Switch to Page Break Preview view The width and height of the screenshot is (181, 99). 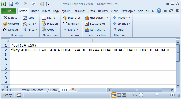coord(124,95)
